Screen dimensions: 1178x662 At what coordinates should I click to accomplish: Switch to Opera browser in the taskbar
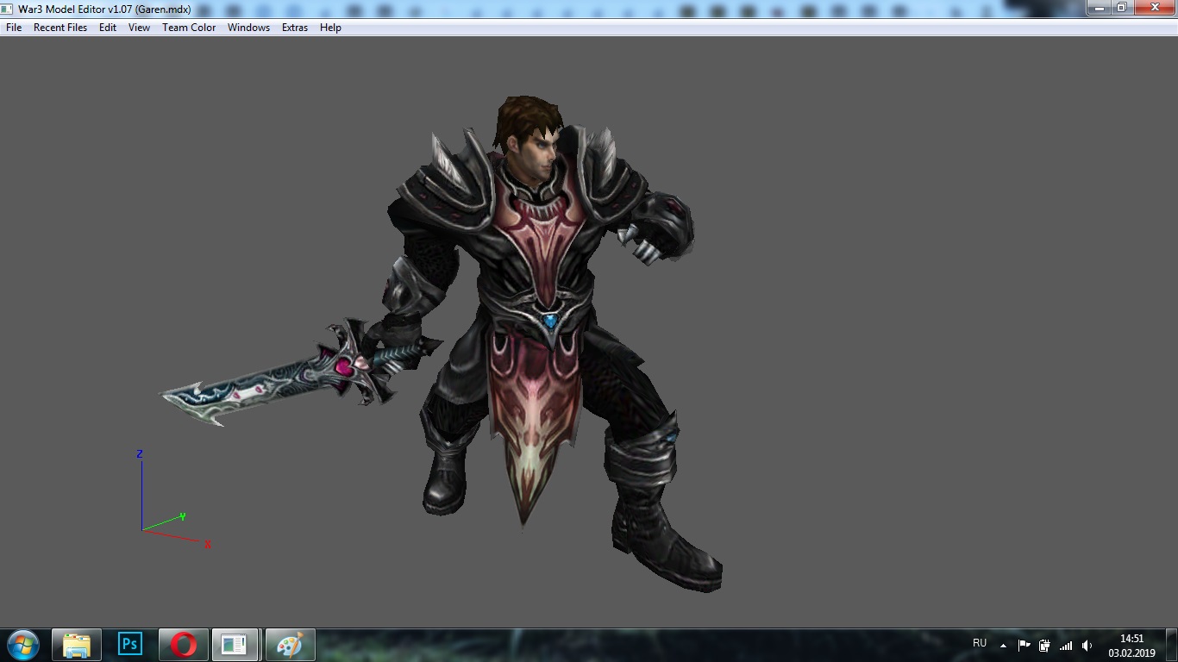(184, 645)
